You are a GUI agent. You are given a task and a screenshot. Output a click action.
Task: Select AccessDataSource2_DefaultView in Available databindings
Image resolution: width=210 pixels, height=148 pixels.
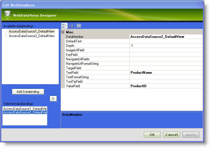click(x=32, y=36)
